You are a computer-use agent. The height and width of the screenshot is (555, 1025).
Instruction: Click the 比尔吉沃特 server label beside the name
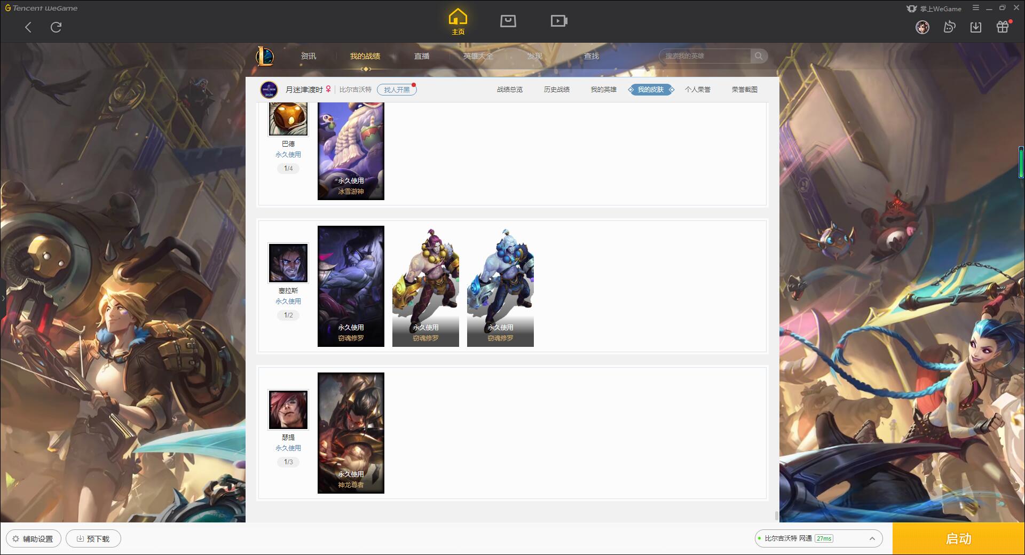click(x=356, y=90)
